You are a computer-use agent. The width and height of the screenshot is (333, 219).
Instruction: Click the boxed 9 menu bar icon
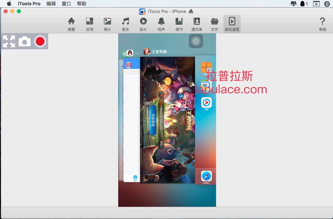(x=316, y=4)
